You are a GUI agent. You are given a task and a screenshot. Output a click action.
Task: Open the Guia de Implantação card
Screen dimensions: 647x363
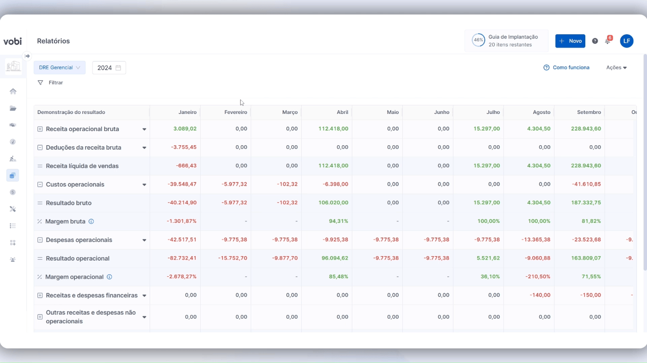pyautogui.click(x=506, y=41)
